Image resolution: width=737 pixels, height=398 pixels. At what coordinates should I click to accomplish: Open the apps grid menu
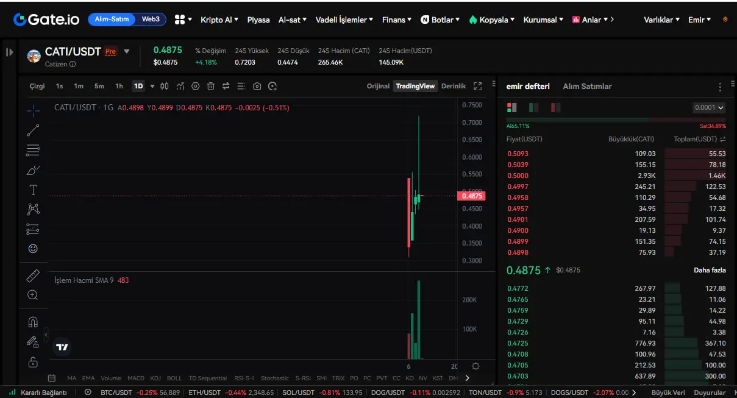coord(180,20)
